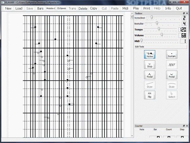Undock the Toolbox panel
190x143 pixels.
click(x=184, y=13)
